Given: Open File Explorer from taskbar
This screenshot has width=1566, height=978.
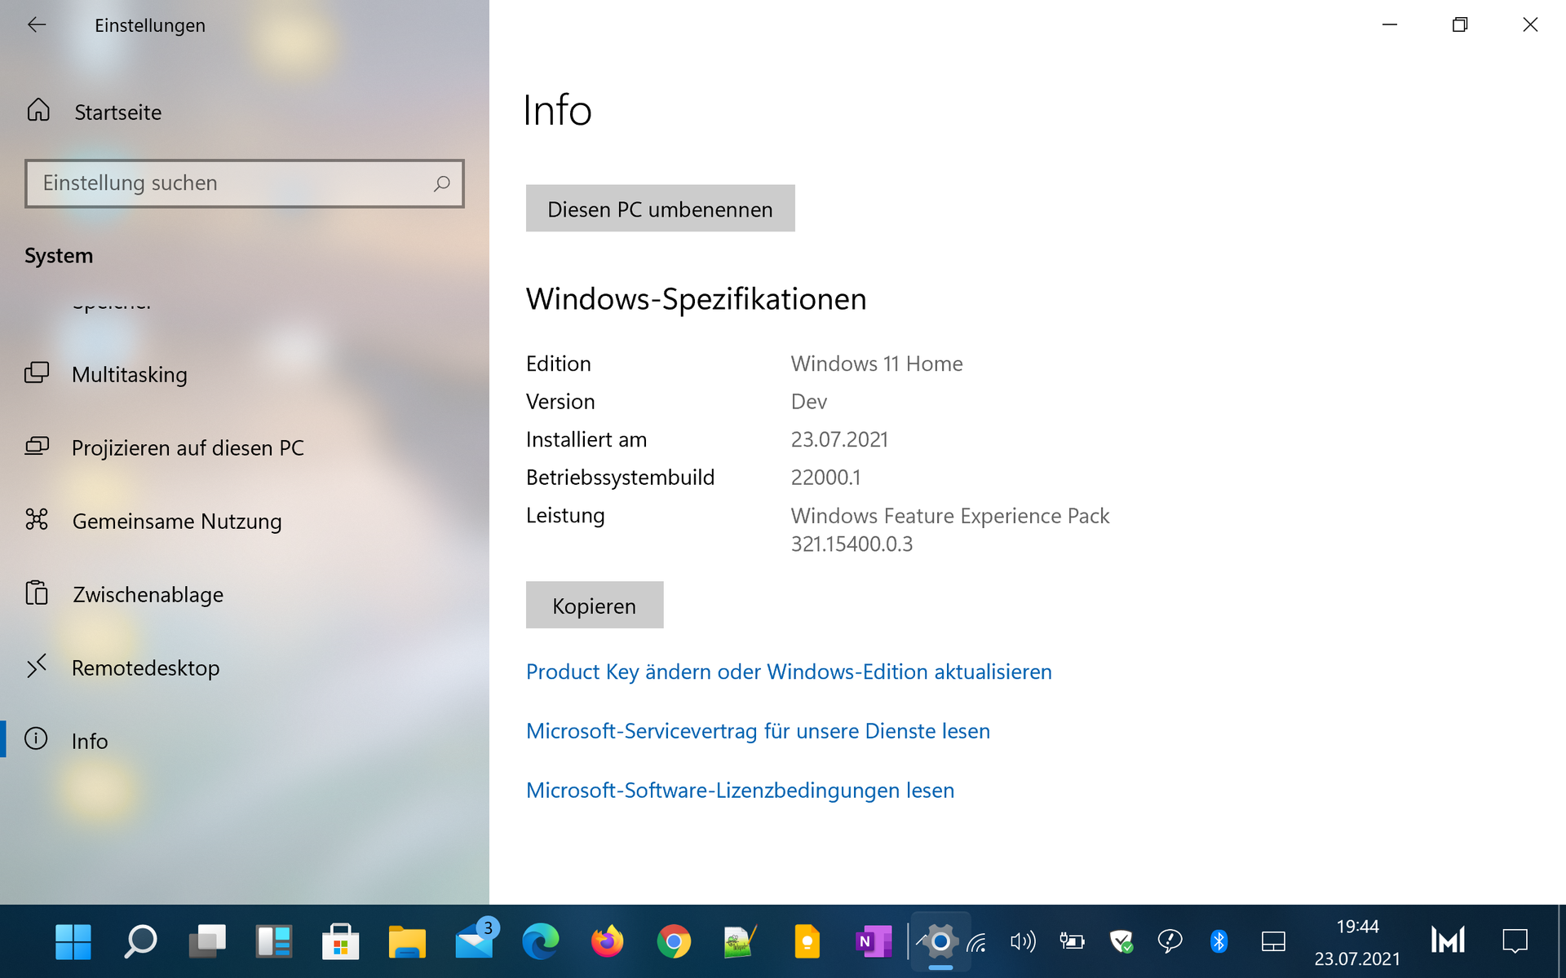Looking at the screenshot, I should (x=407, y=942).
